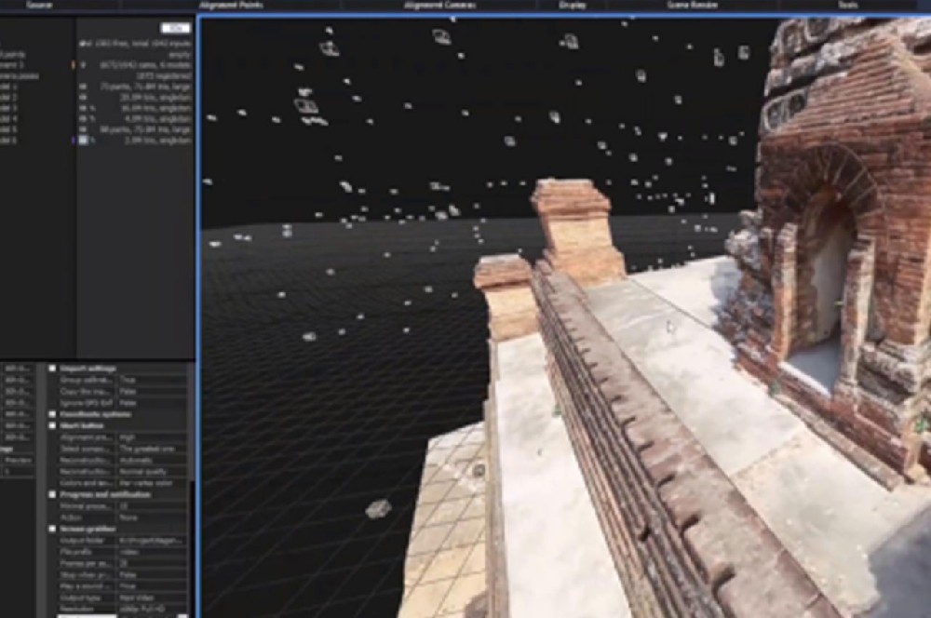This screenshot has width=931, height=618.
Task: Select the Alignment Points ribbon group label
Action: coord(231,5)
